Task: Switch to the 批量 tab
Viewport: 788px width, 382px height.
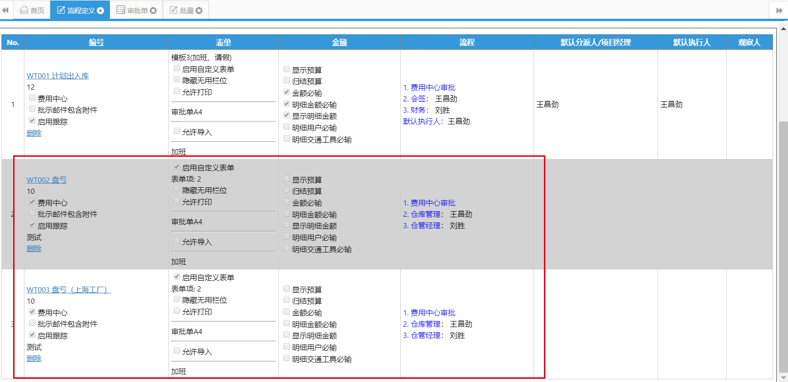Action: click(186, 10)
